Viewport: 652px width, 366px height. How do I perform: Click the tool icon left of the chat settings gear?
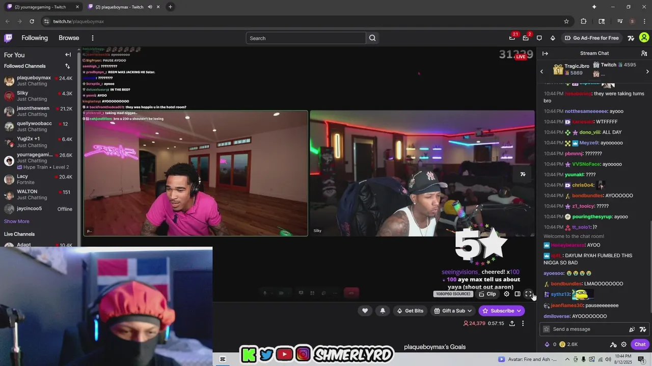[x=613, y=344]
